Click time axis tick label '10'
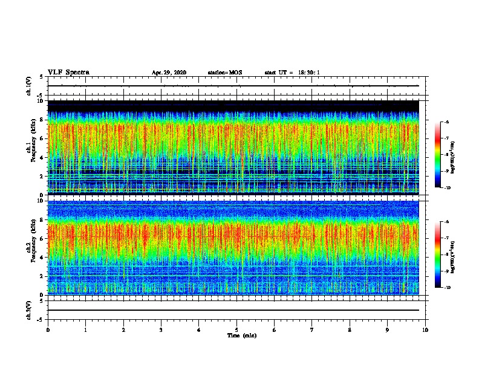Screen dimensions: 479x370 tap(425, 329)
